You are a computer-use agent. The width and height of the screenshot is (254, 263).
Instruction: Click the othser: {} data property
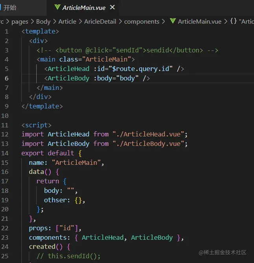coord(65,200)
